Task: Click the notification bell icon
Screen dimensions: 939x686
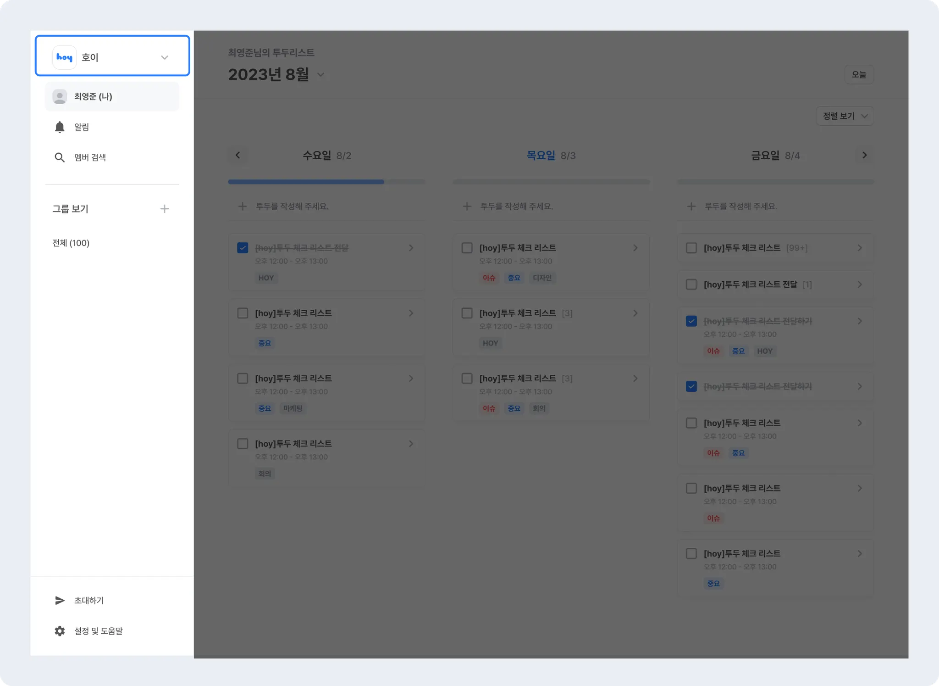Action: (60, 127)
